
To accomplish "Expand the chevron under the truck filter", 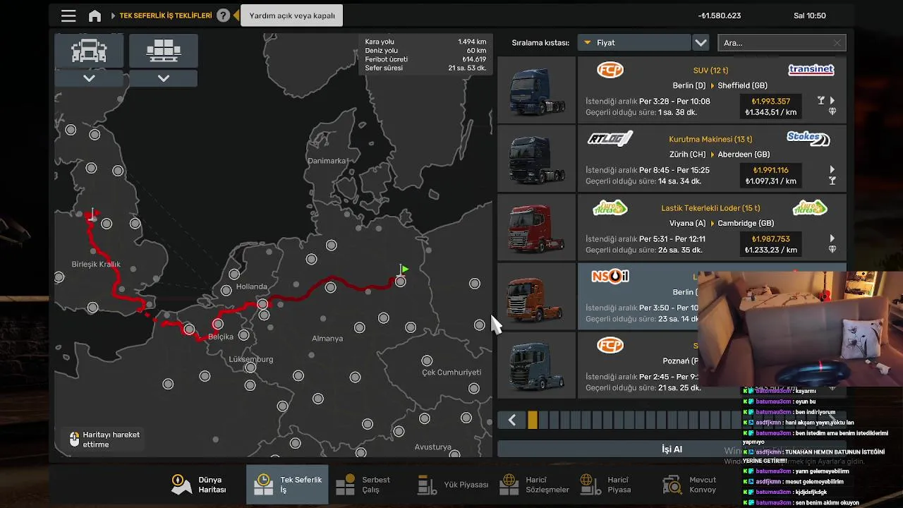I will tap(89, 78).
